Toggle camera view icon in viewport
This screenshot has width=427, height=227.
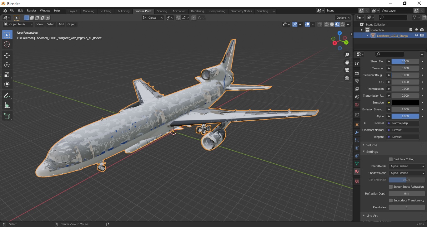[x=347, y=70]
